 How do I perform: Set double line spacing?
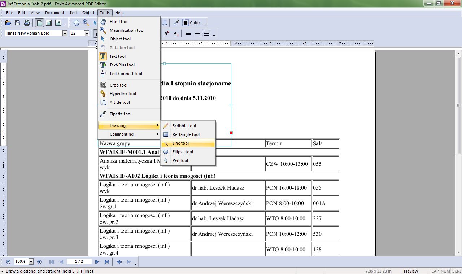[207, 34]
